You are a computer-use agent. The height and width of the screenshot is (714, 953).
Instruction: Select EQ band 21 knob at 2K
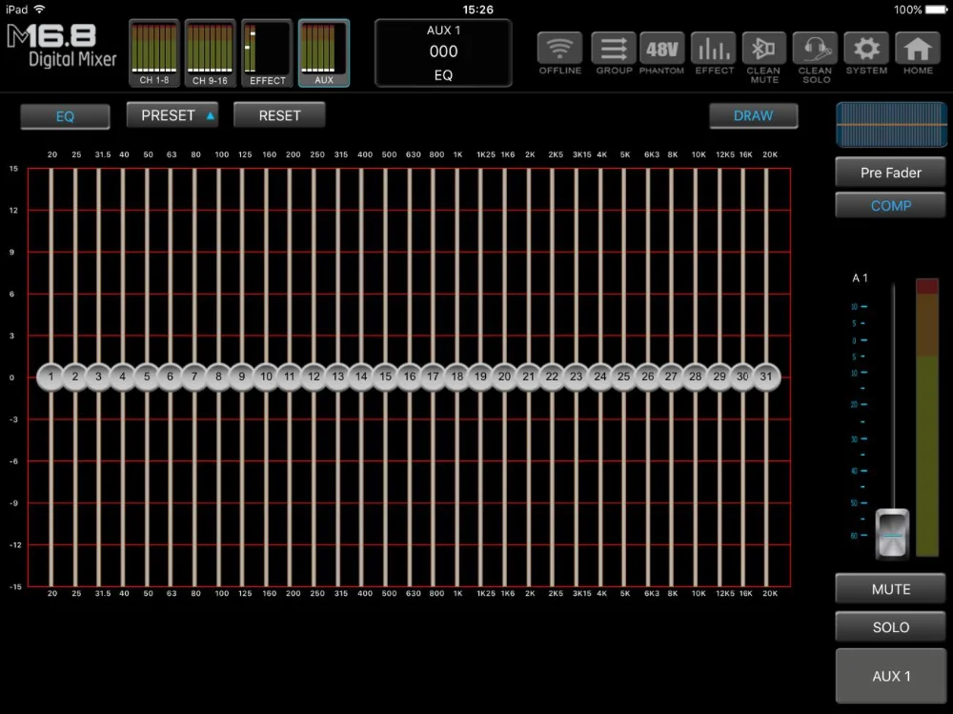(x=529, y=377)
